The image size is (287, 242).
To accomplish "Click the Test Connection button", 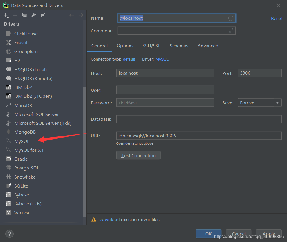I will [x=138, y=155].
